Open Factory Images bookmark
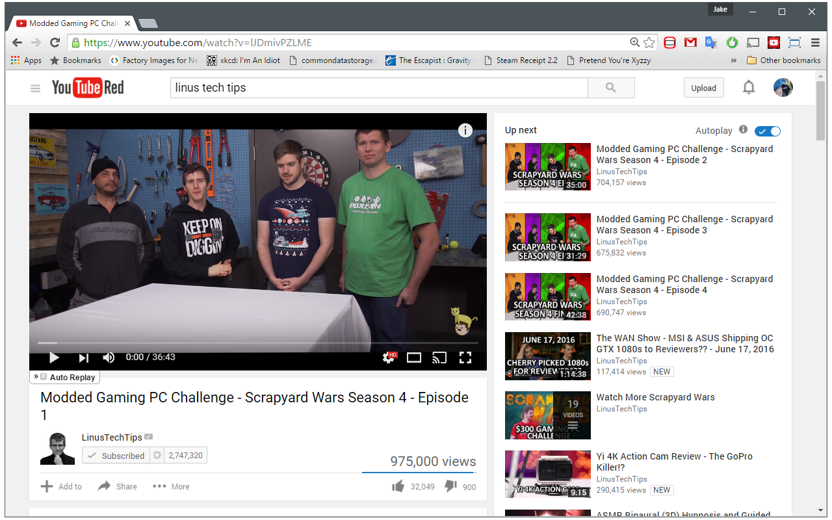The width and height of the screenshot is (832, 520). pyautogui.click(x=153, y=60)
